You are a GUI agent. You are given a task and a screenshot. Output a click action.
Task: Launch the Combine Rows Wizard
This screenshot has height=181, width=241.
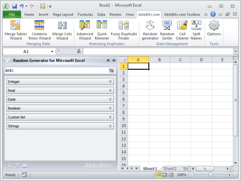click(x=40, y=30)
